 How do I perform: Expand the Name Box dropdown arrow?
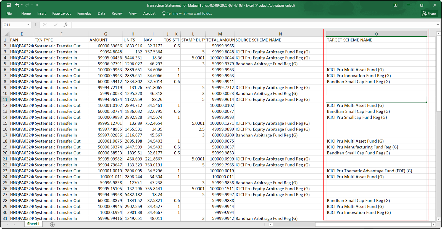coord(28,25)
